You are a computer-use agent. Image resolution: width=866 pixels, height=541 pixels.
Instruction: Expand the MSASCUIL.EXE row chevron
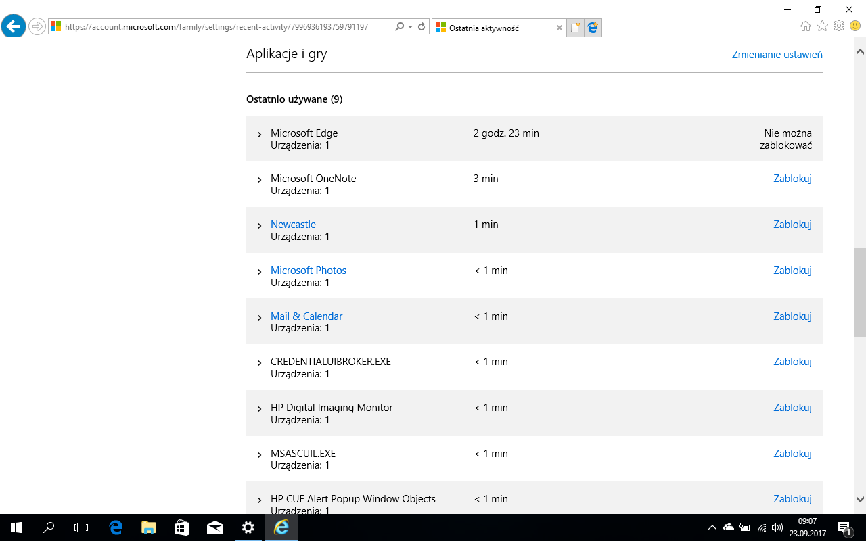coord(260,455)
